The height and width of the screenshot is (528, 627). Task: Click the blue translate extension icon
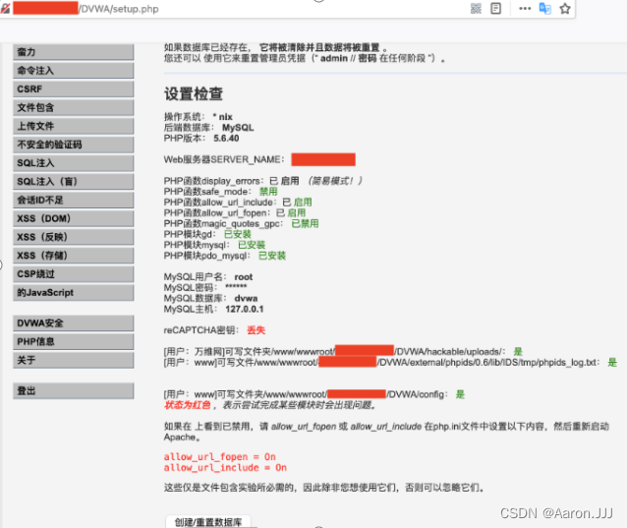[546, 9]
